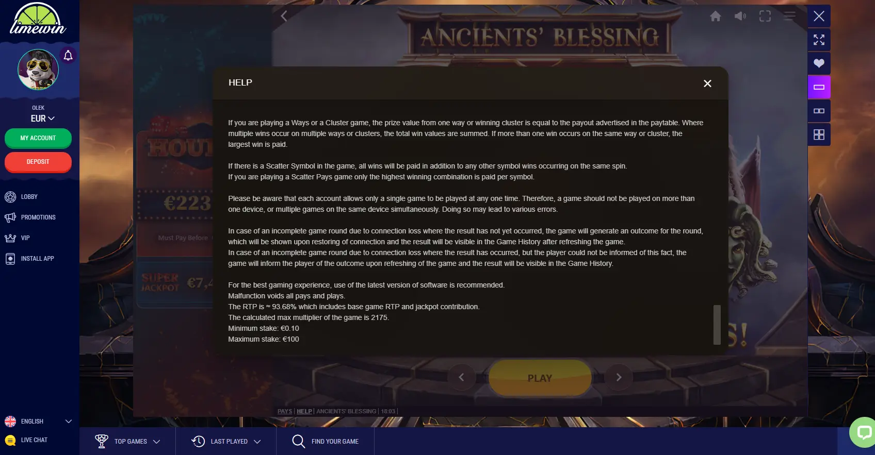Viewport: 875px width, 455px height.
Task: Expand the Top Games dropdown
Action: [x=127, y=442]
